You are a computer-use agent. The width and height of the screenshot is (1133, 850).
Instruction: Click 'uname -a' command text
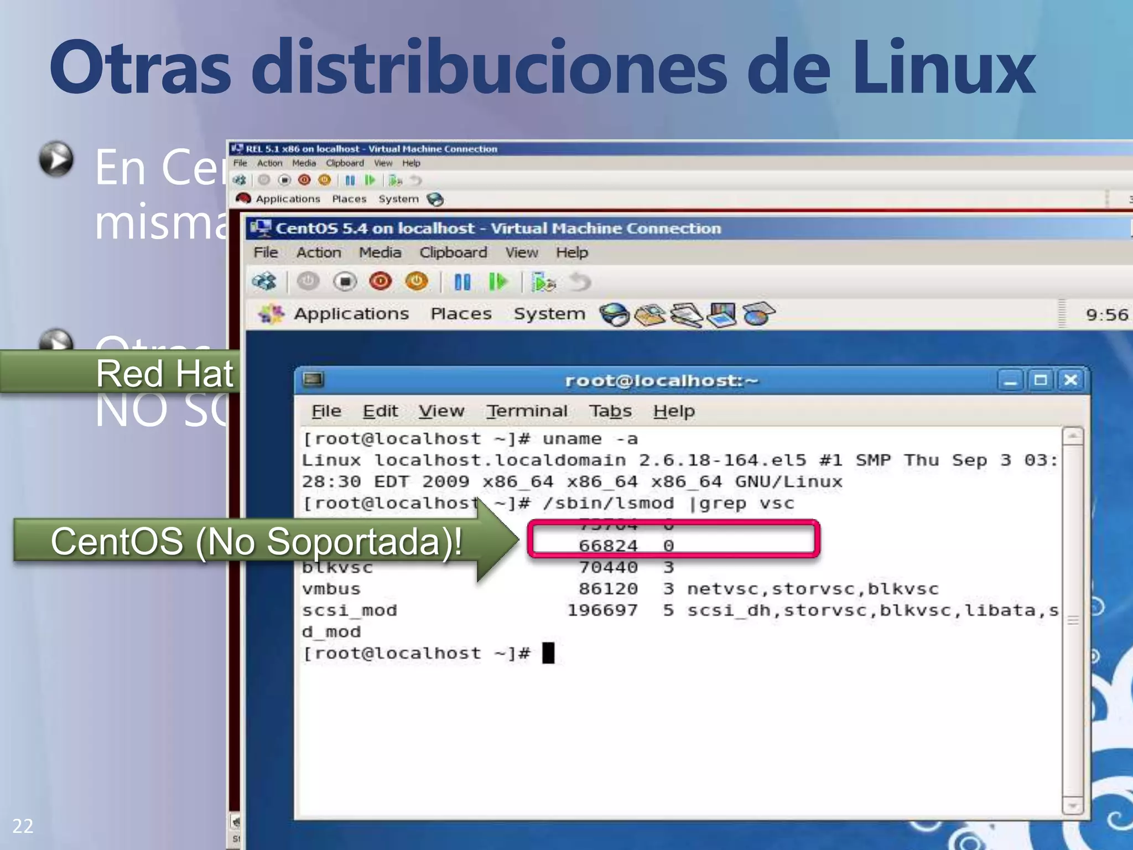tap(590, 439)
